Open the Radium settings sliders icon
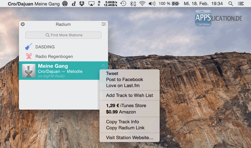The width and height of the screenshot is (251, 148). pos(104,24)
